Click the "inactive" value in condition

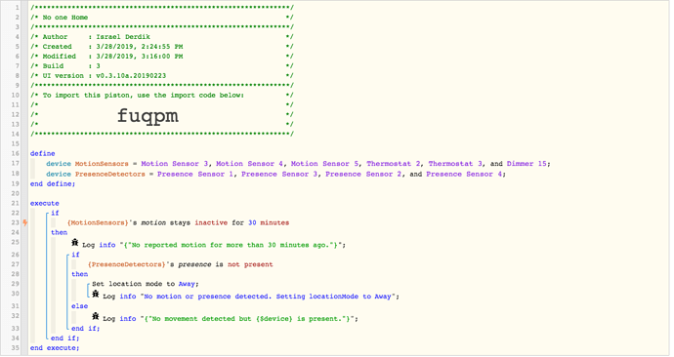click(211, 222)
